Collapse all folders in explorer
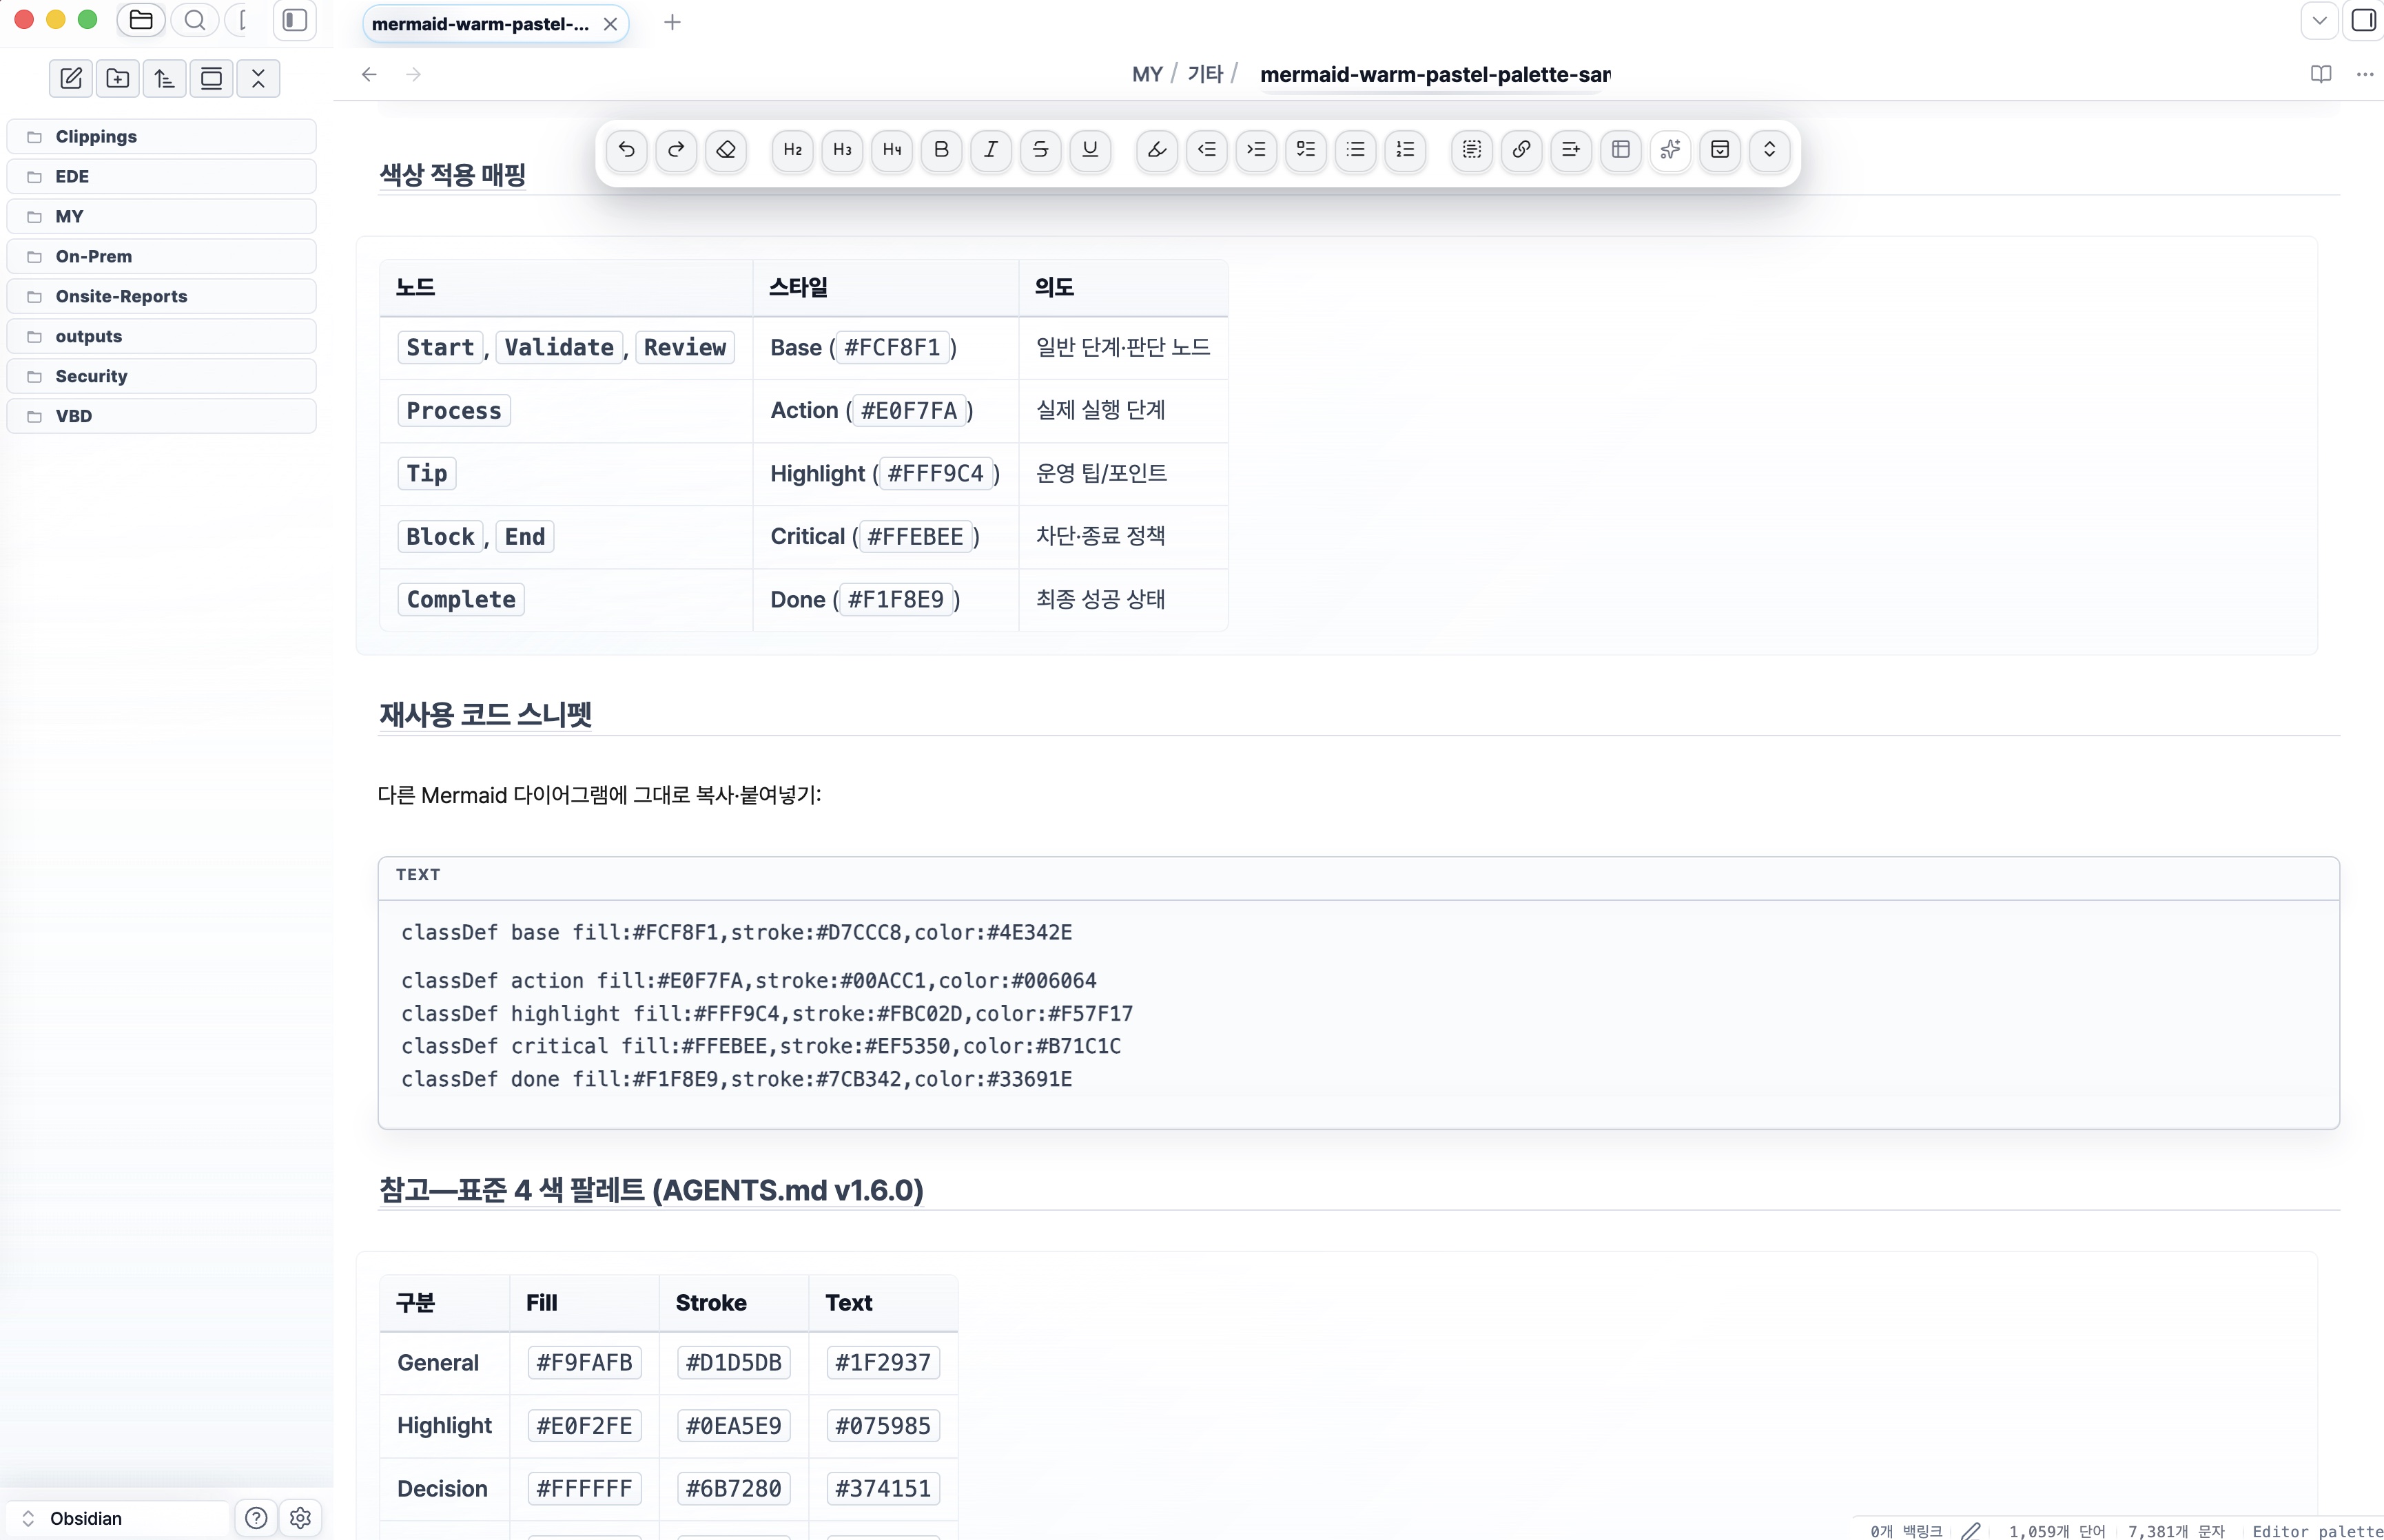Screen dimensions: 2384x1540 258,79
